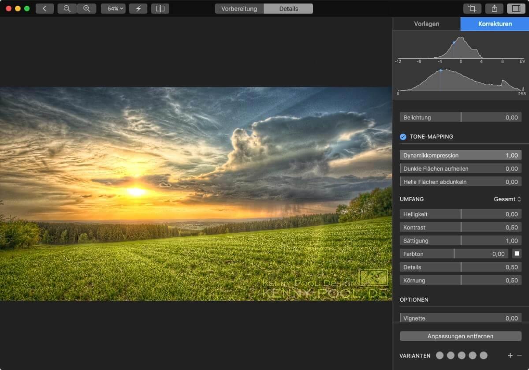
Task: Adjust the Sättigung slider
Action: (461, 241)
